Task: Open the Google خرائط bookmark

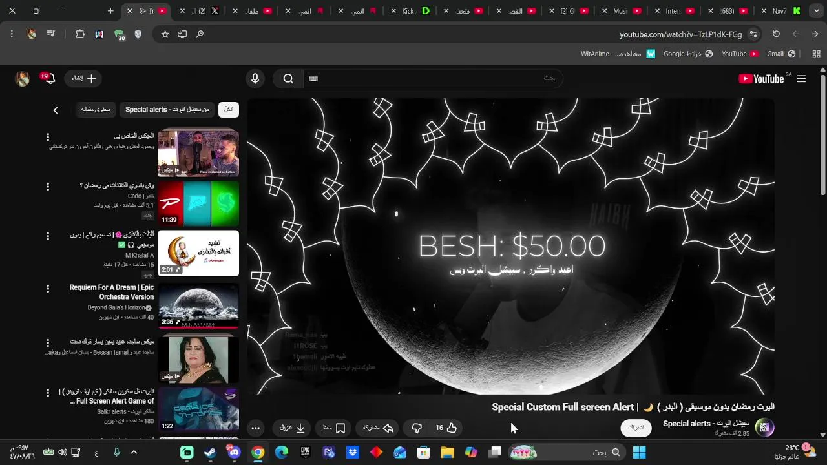Action: click(x=688, y=54)
